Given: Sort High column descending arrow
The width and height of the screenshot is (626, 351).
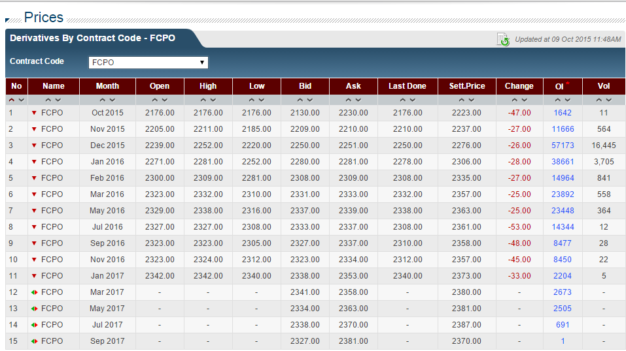Looking at the screenshot, I should 213,100.
